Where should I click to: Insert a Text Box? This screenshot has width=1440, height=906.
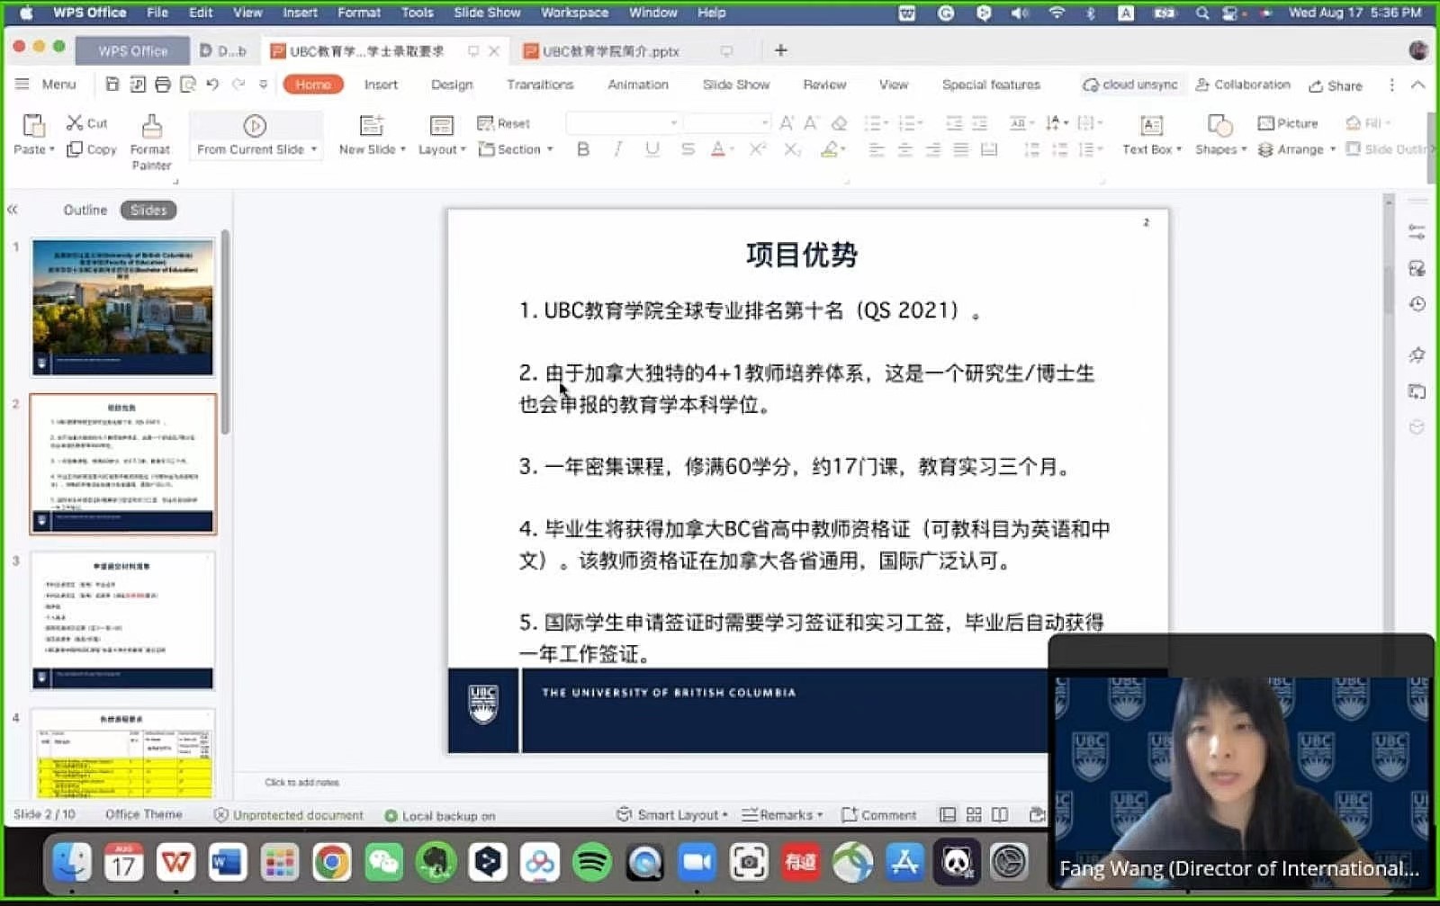coord(1151,126)
